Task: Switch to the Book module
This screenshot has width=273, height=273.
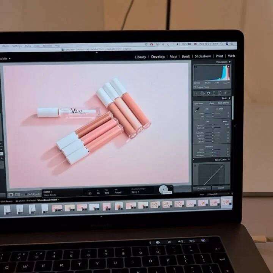Action: tap(186, 56)
